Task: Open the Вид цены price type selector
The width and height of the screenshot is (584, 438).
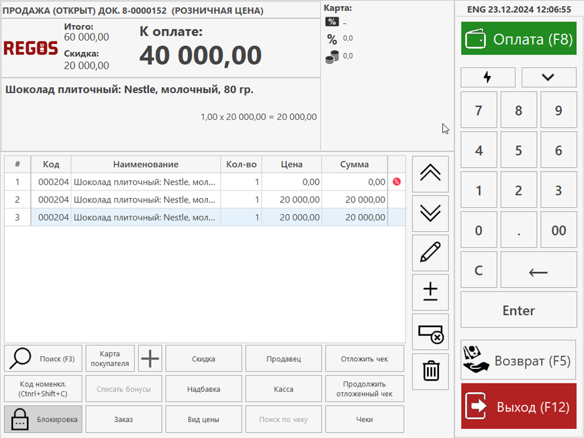Action: coord(204,419)
